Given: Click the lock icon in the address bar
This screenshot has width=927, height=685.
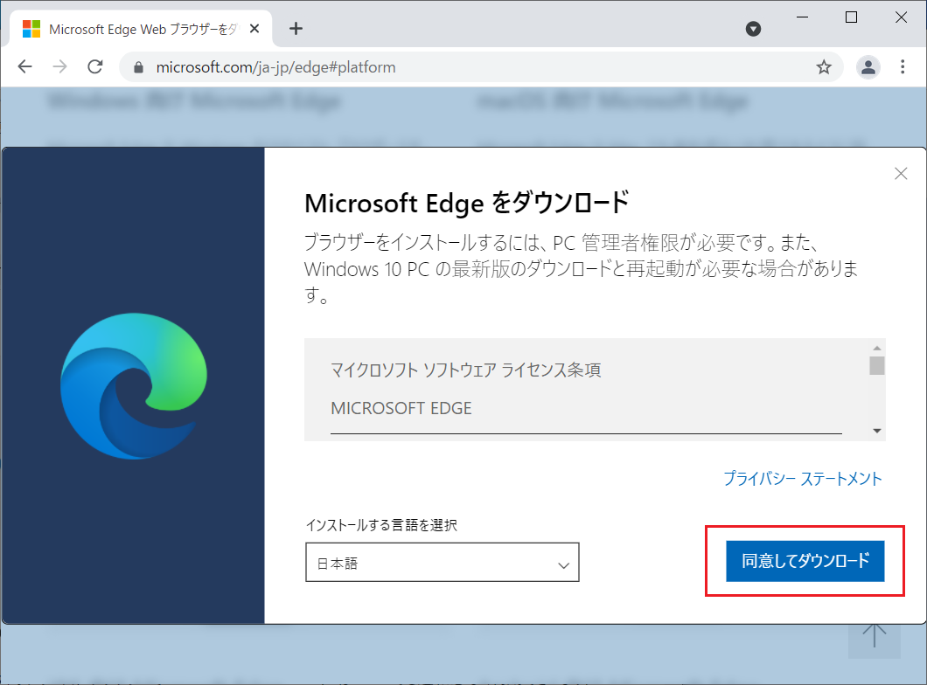Looking at the screenshot, I should [138, 67].
